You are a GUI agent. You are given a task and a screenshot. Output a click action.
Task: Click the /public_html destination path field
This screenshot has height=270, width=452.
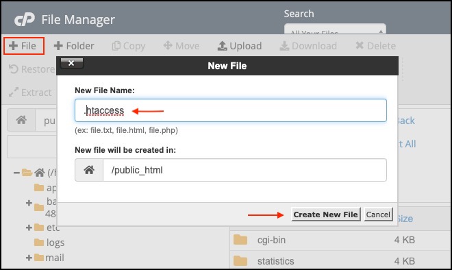(x=244, y=170)
